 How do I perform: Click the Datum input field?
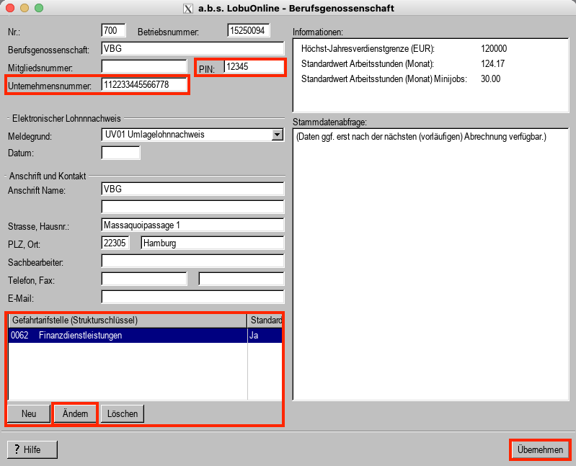(x=120, y=153)
